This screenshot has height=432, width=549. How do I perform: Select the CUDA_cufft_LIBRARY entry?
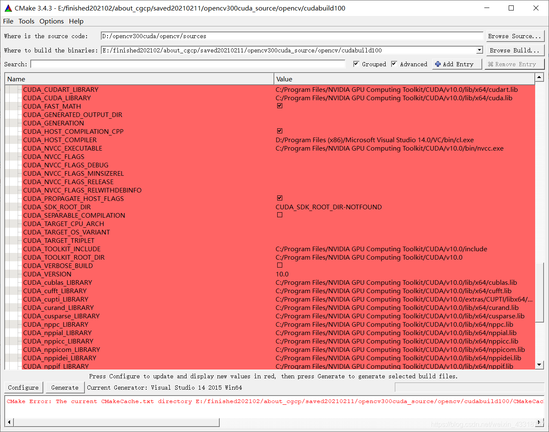[55, 291]
